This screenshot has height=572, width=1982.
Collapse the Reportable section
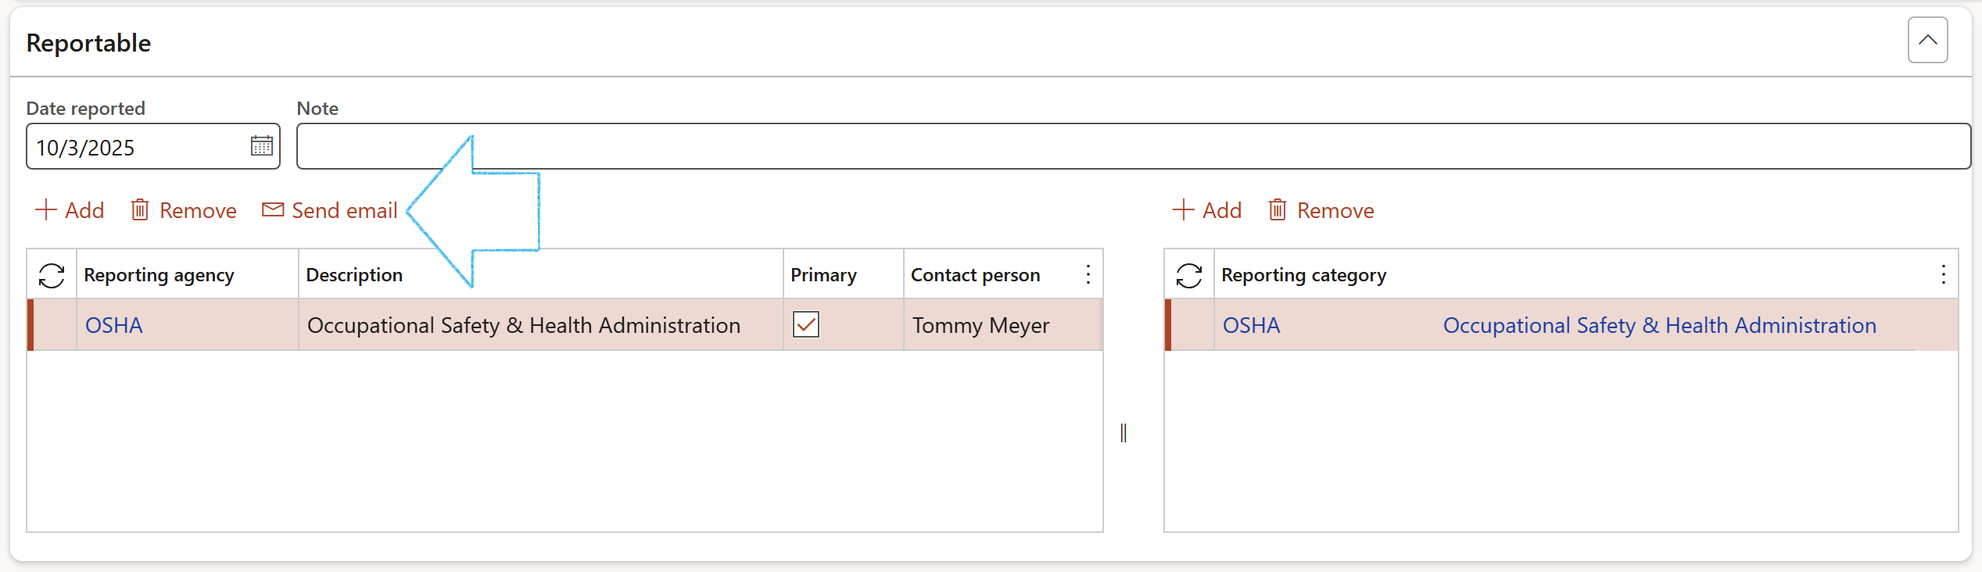click(x=1927, y=40)
